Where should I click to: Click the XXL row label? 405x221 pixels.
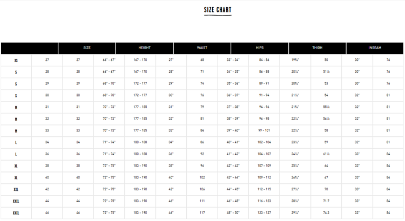click(16, 189)
